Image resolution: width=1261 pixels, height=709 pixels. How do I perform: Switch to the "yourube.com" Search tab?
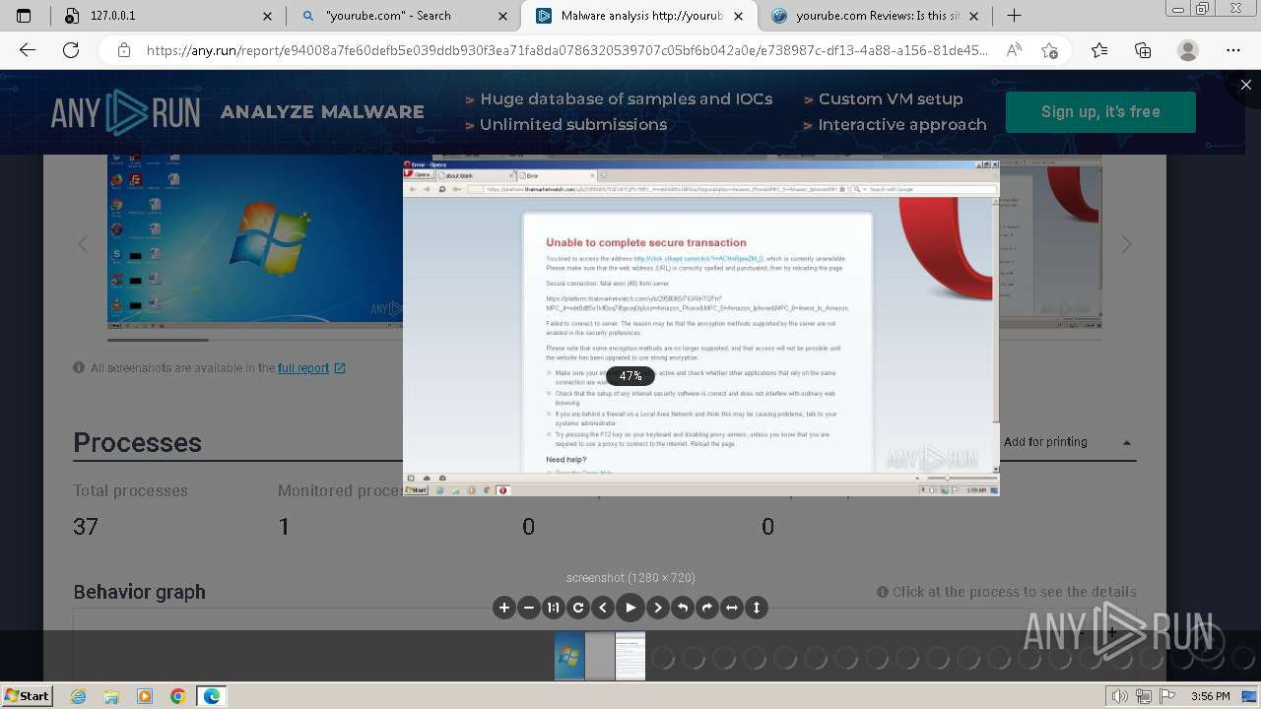404,16
